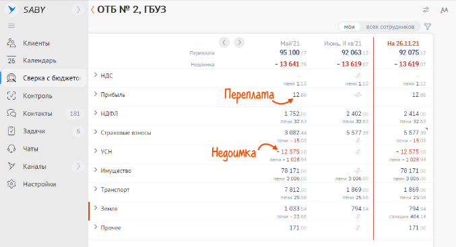Select the Сверка с бюджетом icon
This screenshot has width=456, height=247.
[x=11, y=78]
